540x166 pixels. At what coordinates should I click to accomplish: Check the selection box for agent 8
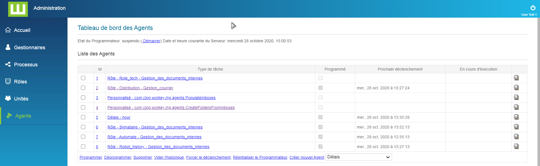83,147
